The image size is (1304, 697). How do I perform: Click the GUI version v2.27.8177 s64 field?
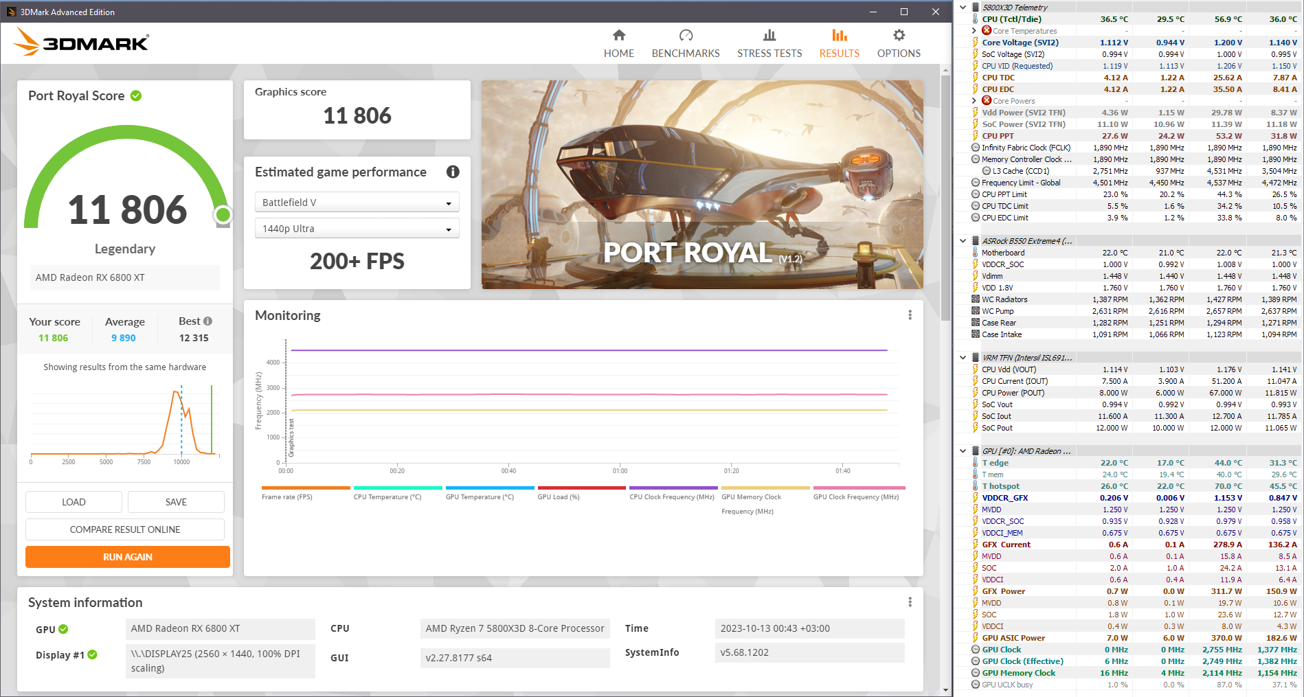515,658
